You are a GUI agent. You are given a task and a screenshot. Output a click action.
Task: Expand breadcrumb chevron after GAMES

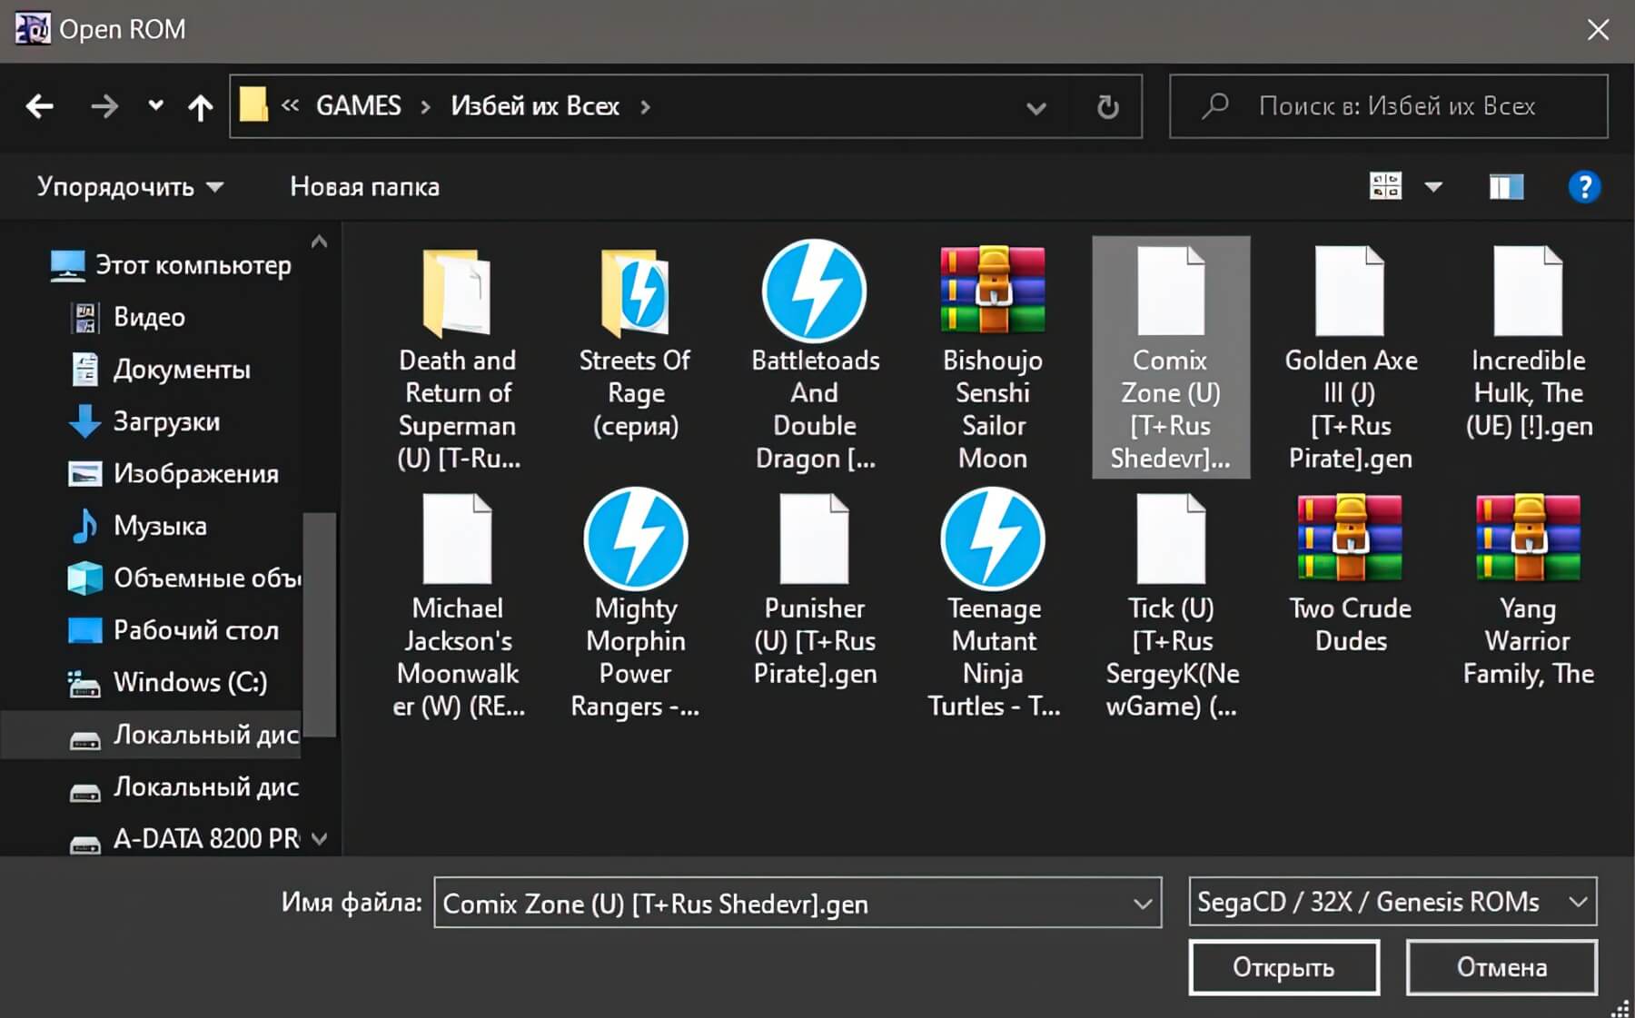(426, 107)
